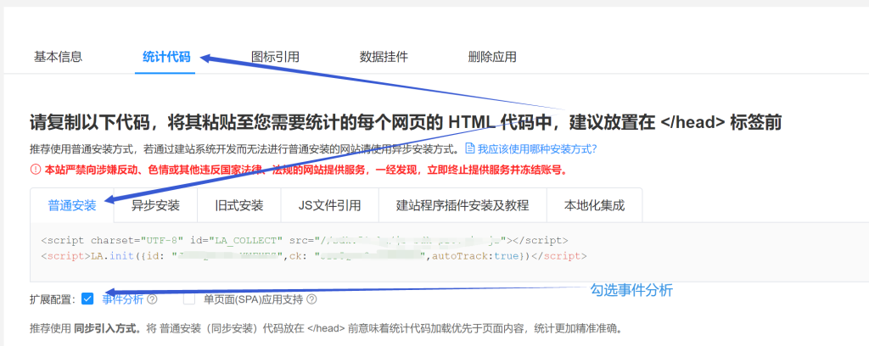
Task: Open the 本地化集成 tab
Action: point(595,205)
